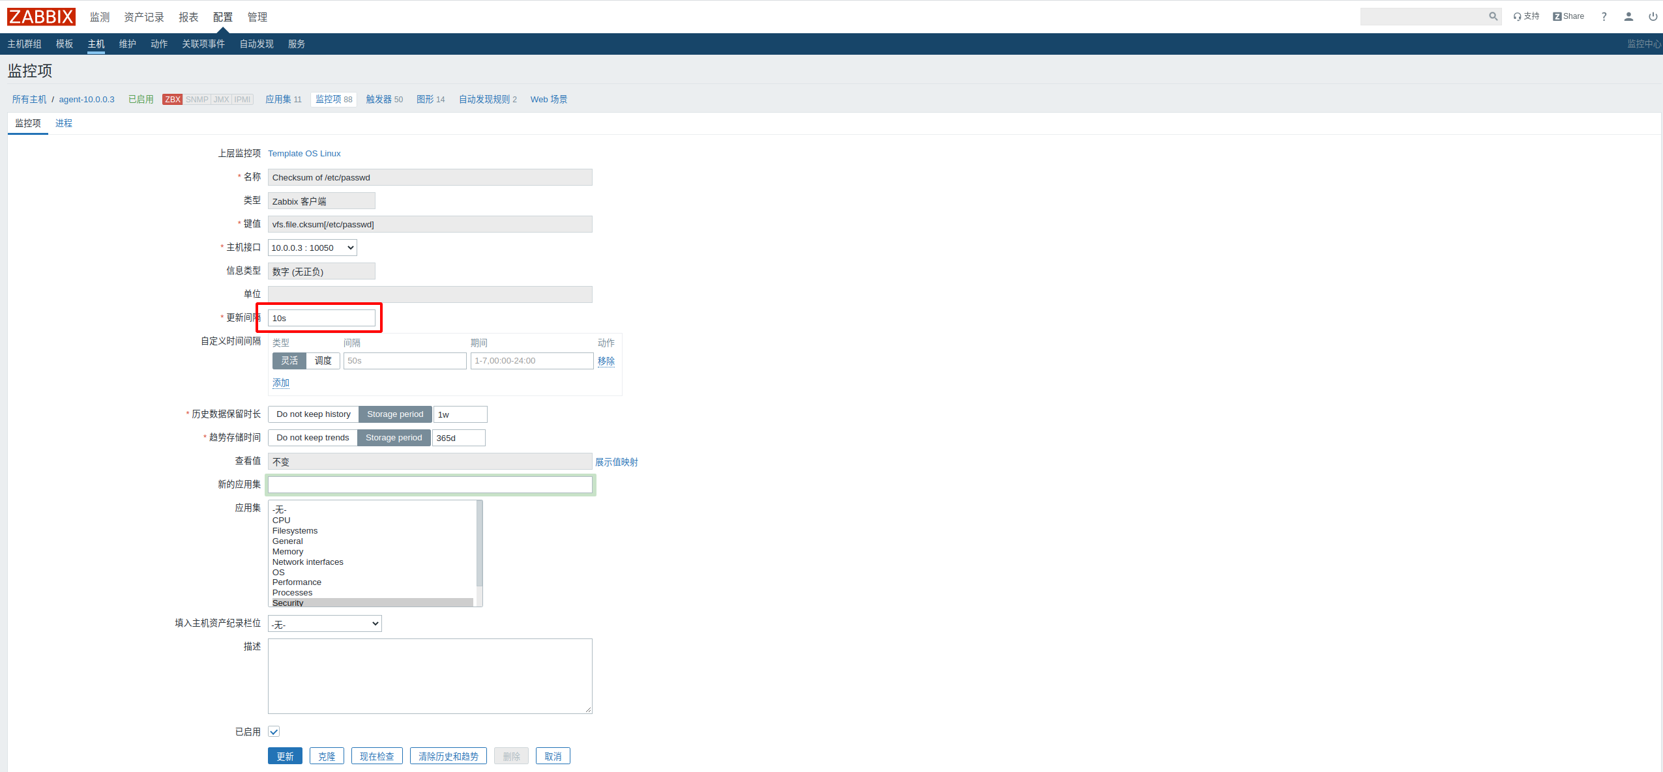This screenshot has width=1663, height=772.
Task: Go to 维护 maintenance submenu
Action: click(128, 44)
